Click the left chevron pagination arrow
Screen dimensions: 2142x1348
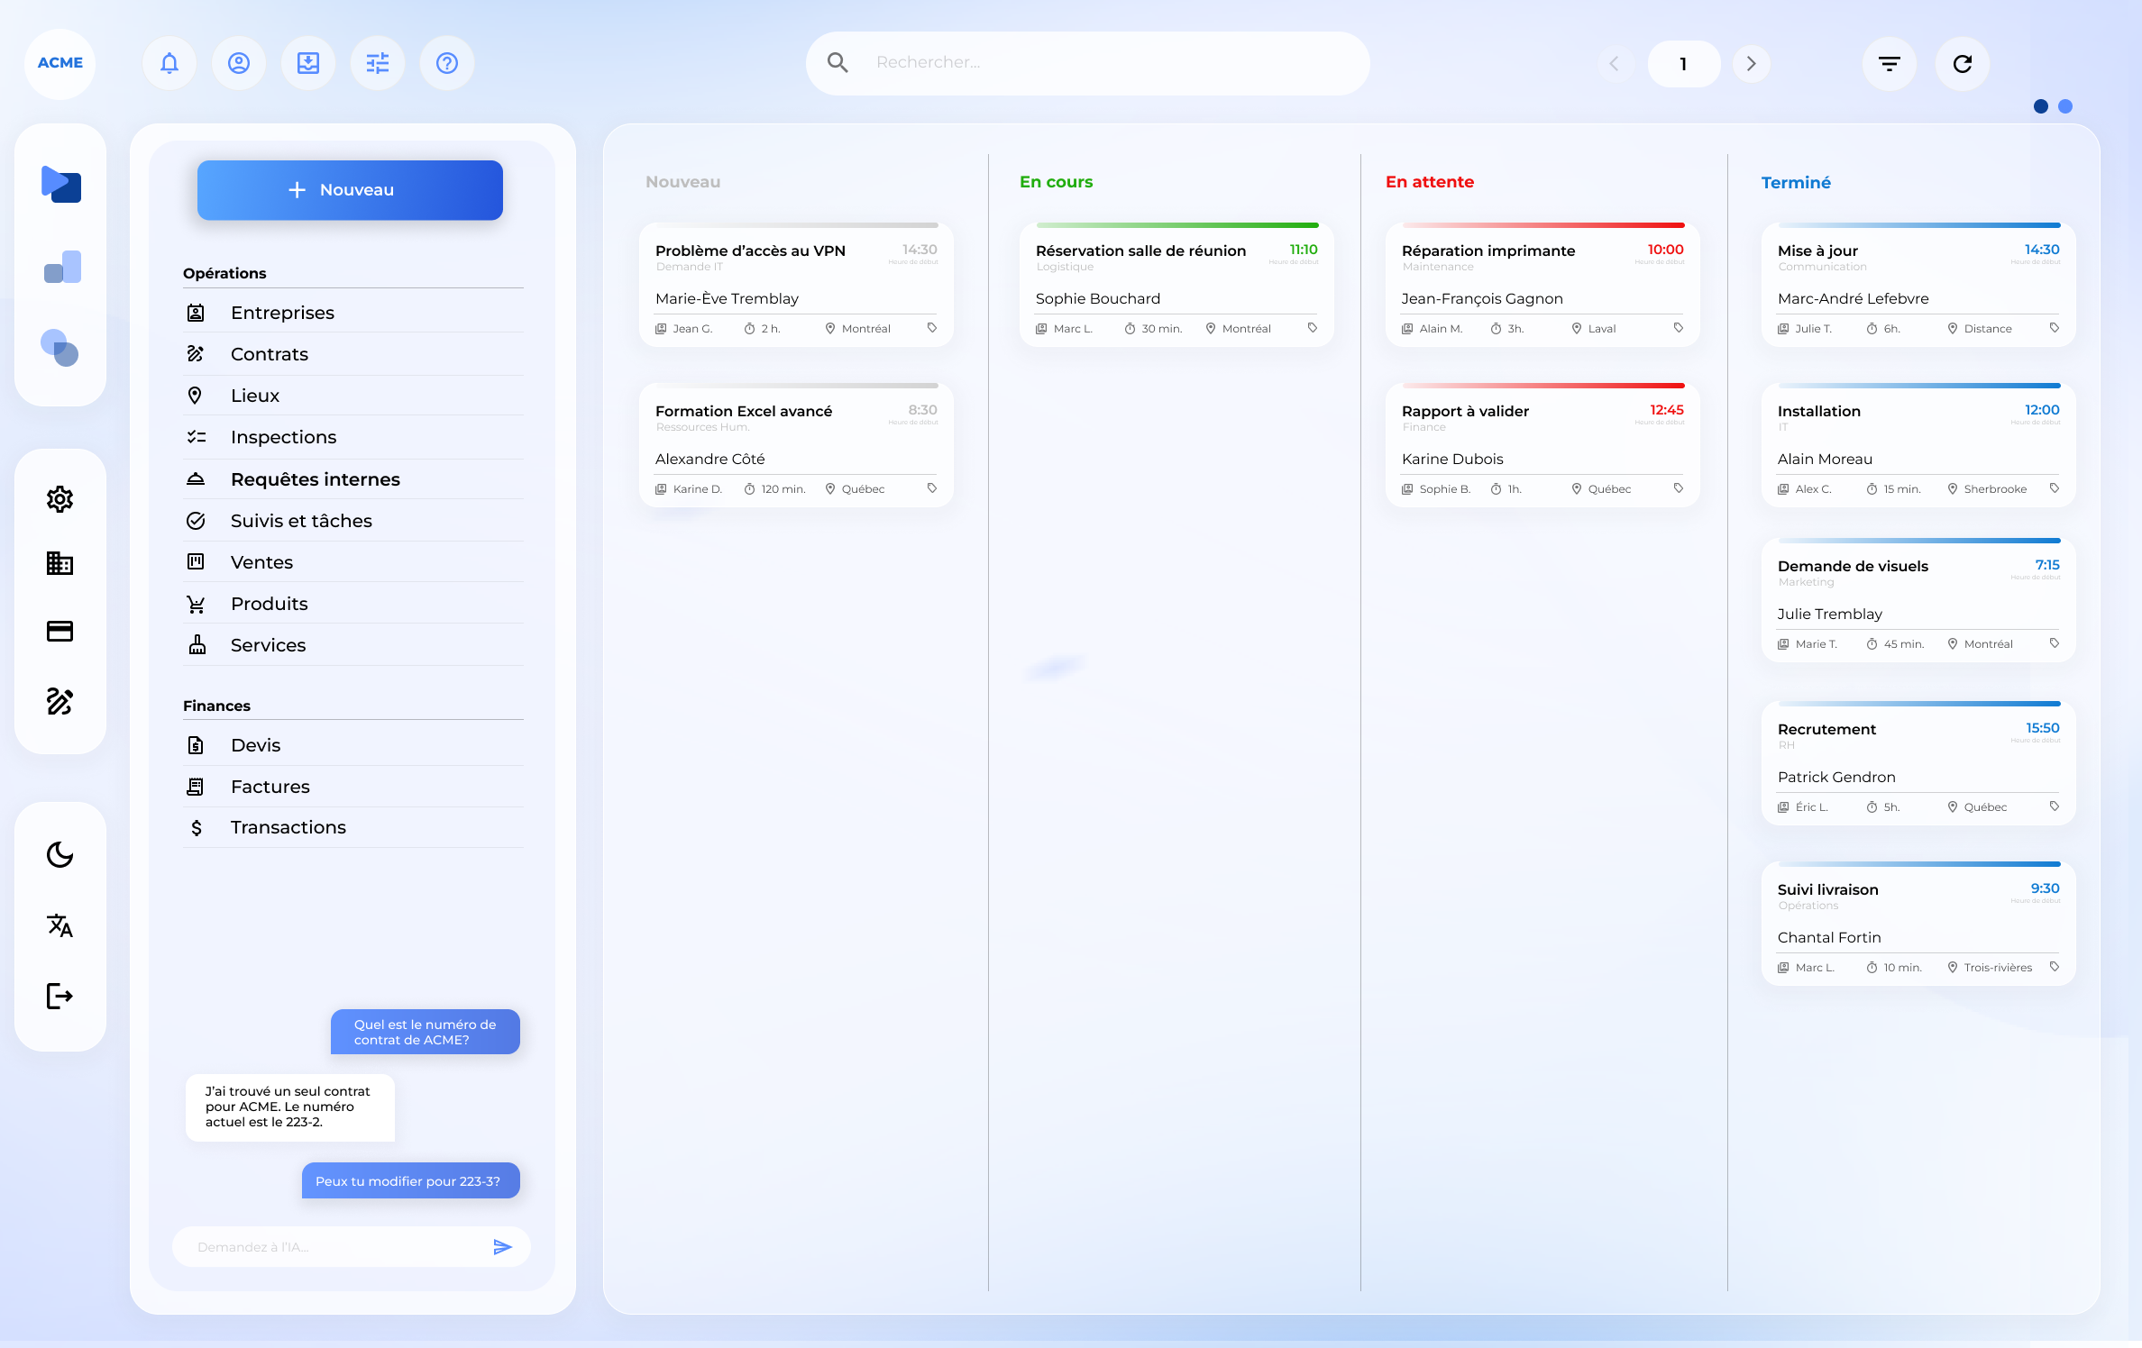click(x=1615, y=63)
